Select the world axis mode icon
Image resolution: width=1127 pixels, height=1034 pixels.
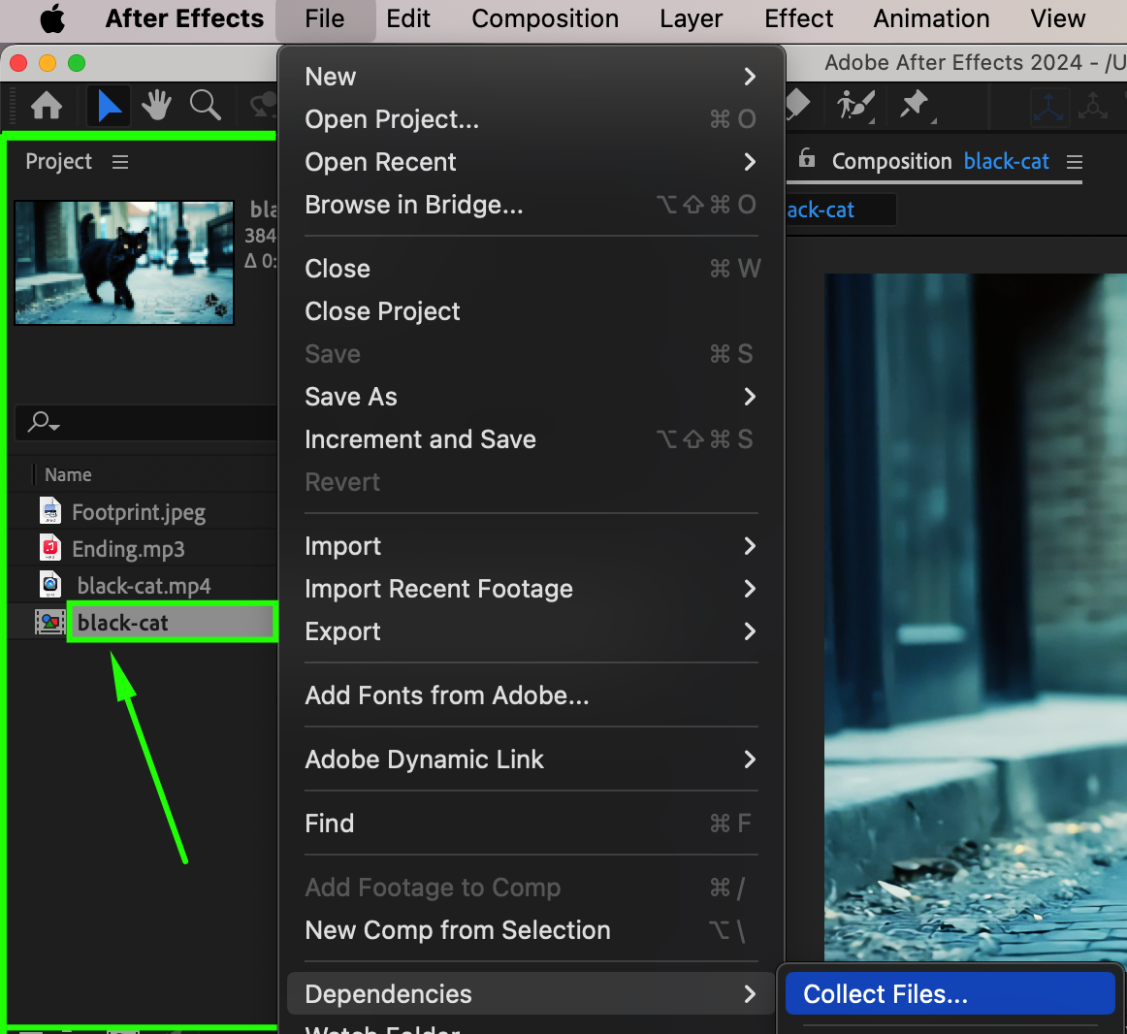[1092, 107]
